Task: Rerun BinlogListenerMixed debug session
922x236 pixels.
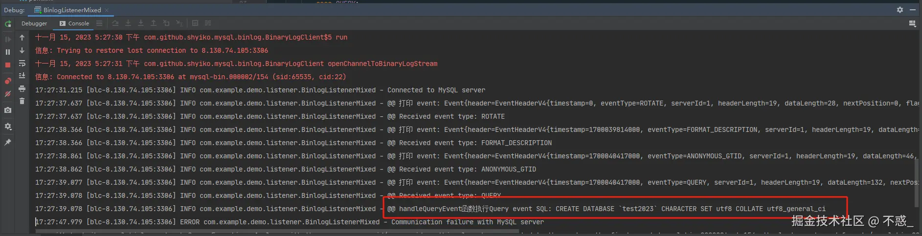Action: [8, 23]
